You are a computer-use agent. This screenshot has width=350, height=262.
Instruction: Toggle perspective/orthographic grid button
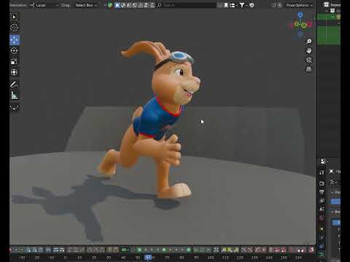pyautogui.click(x=308, y=69)
